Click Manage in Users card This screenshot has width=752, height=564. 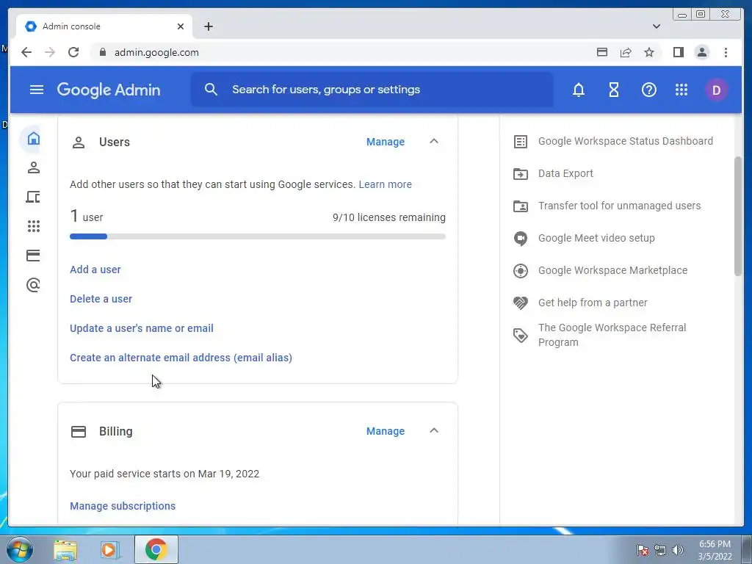386,142
